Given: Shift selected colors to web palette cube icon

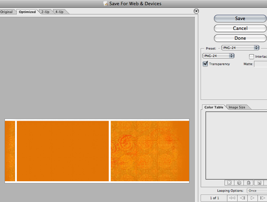Looking at the screenshot, I should coord(239,183).
